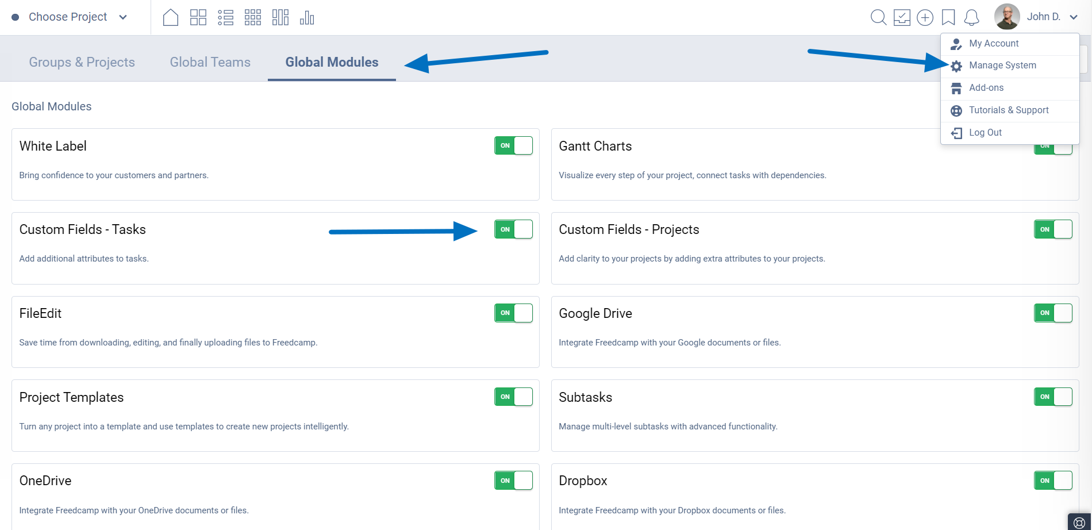This screenshot has height=530, width=1092.
Task: Click the Home dashboard icon
Action: [x=171, y=17]
